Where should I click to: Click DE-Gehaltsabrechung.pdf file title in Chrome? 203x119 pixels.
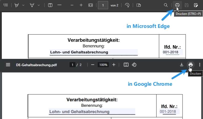point(36,65)
